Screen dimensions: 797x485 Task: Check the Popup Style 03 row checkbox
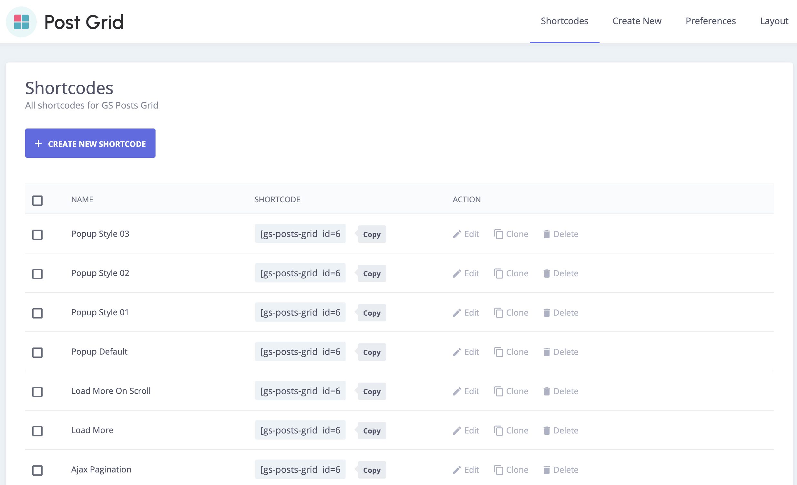point(37,235)
